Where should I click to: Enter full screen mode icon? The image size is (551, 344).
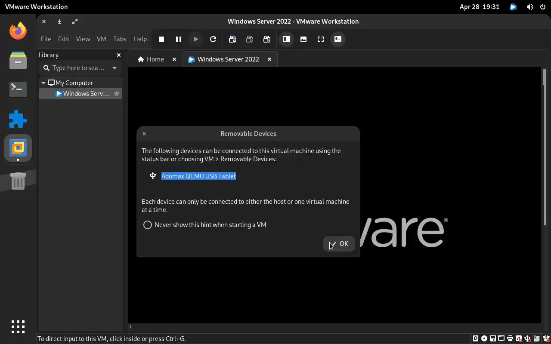click(x=321, y=39)
